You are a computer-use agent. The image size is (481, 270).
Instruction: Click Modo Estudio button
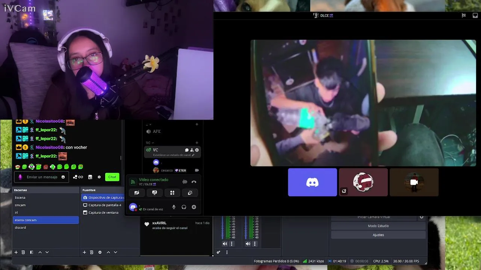click(378, 226)
